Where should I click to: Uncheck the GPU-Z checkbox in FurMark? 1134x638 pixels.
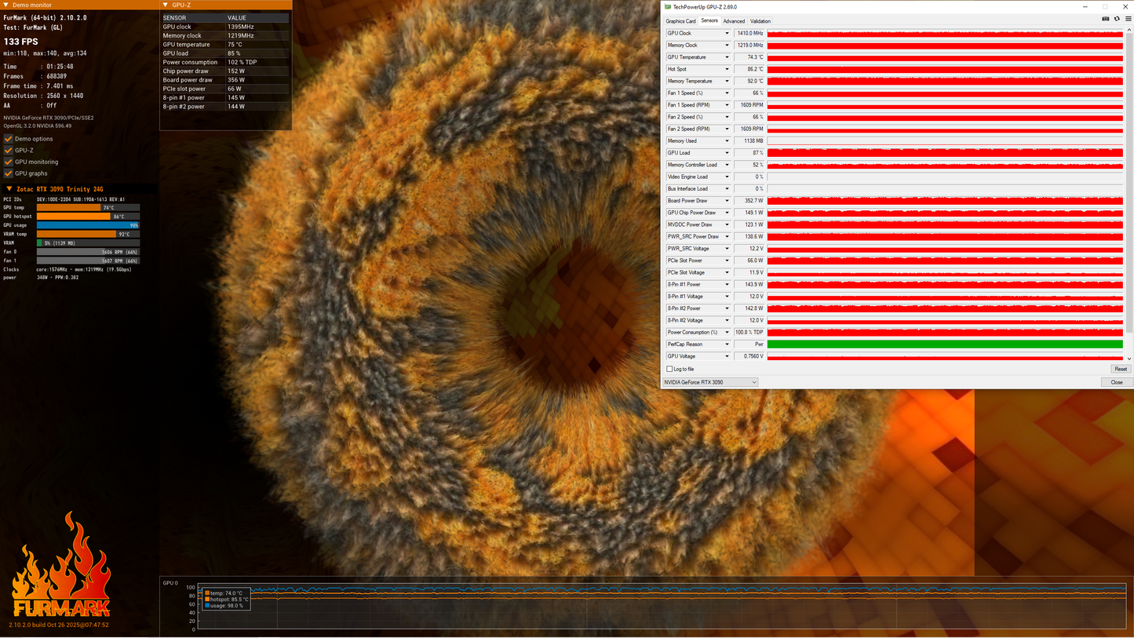pyautogui.click(x=9, y=150)
